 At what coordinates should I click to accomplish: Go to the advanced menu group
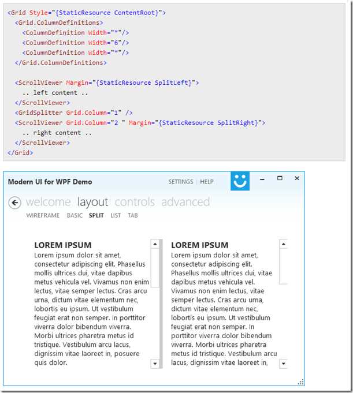click(185, 202)
